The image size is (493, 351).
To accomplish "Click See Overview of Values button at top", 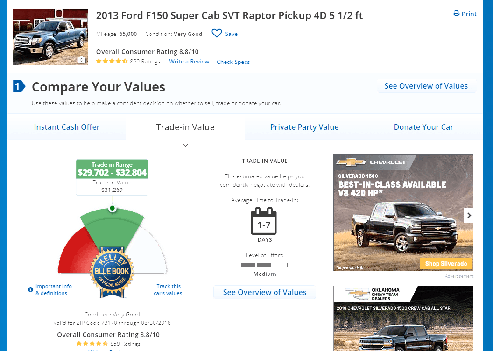I will point(427,86).
